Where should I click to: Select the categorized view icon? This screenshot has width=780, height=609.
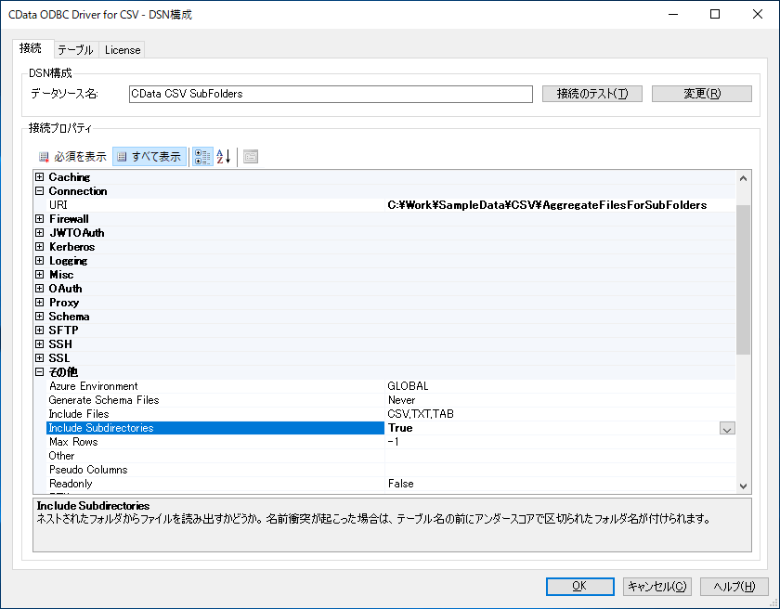202,157
